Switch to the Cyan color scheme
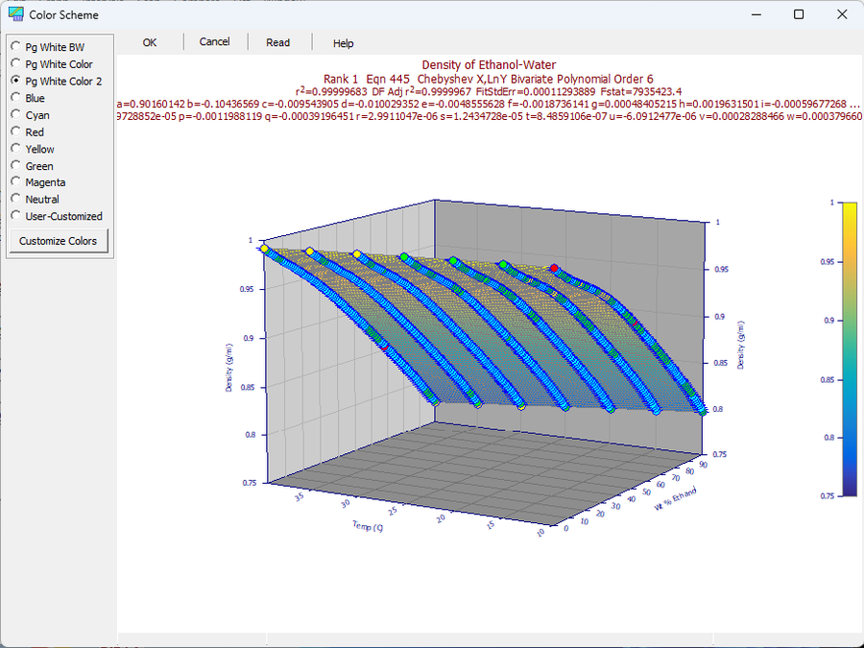This screenshot has width=864, height=648. (31, 115)
